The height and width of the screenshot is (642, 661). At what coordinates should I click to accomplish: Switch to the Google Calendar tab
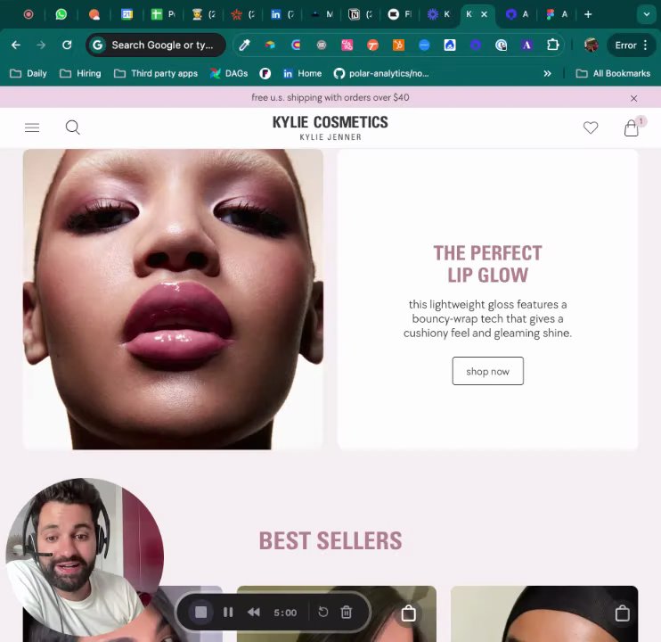click(126, 14)
